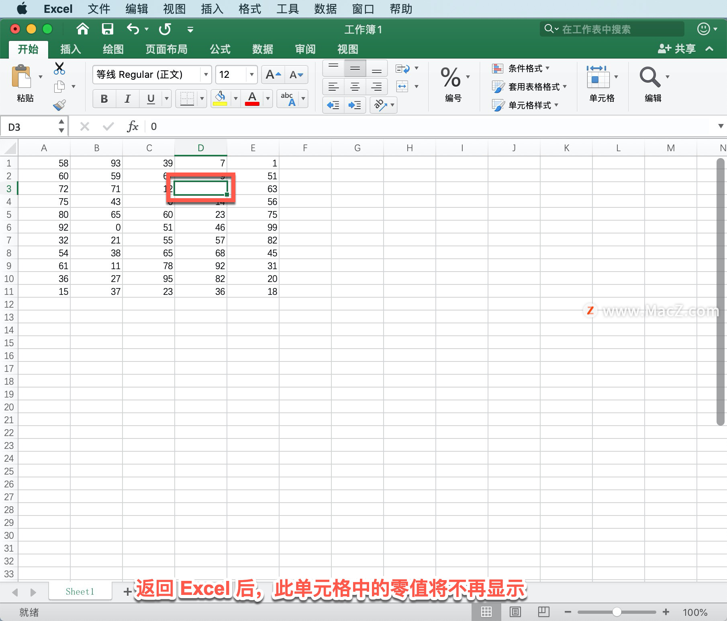Align text left
The width and height of the screenshot is (727, 621).
tap(333, 86)
